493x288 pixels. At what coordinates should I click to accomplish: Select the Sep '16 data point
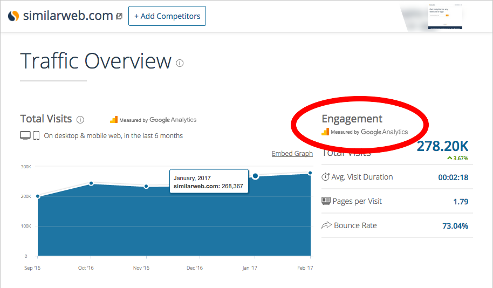tap(38, 196)
